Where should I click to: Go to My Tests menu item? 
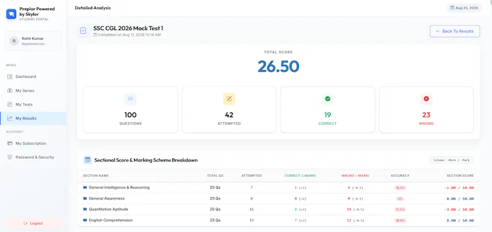coord(33,104)
